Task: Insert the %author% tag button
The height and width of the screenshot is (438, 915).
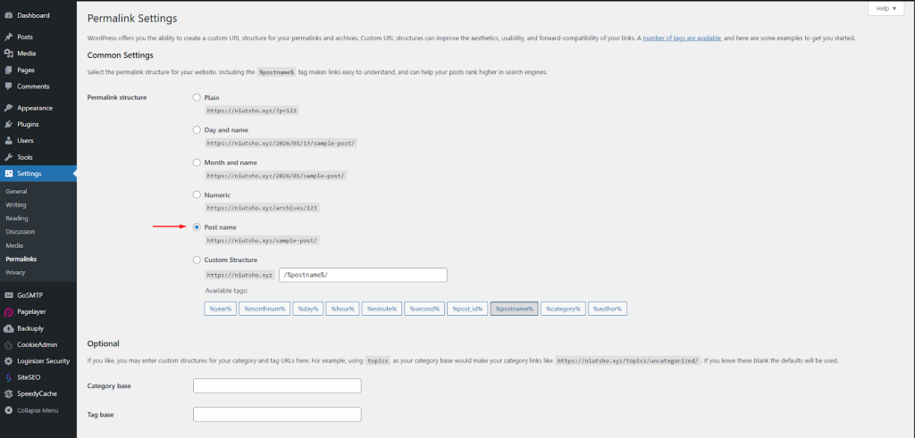Action: pos(608,309)
